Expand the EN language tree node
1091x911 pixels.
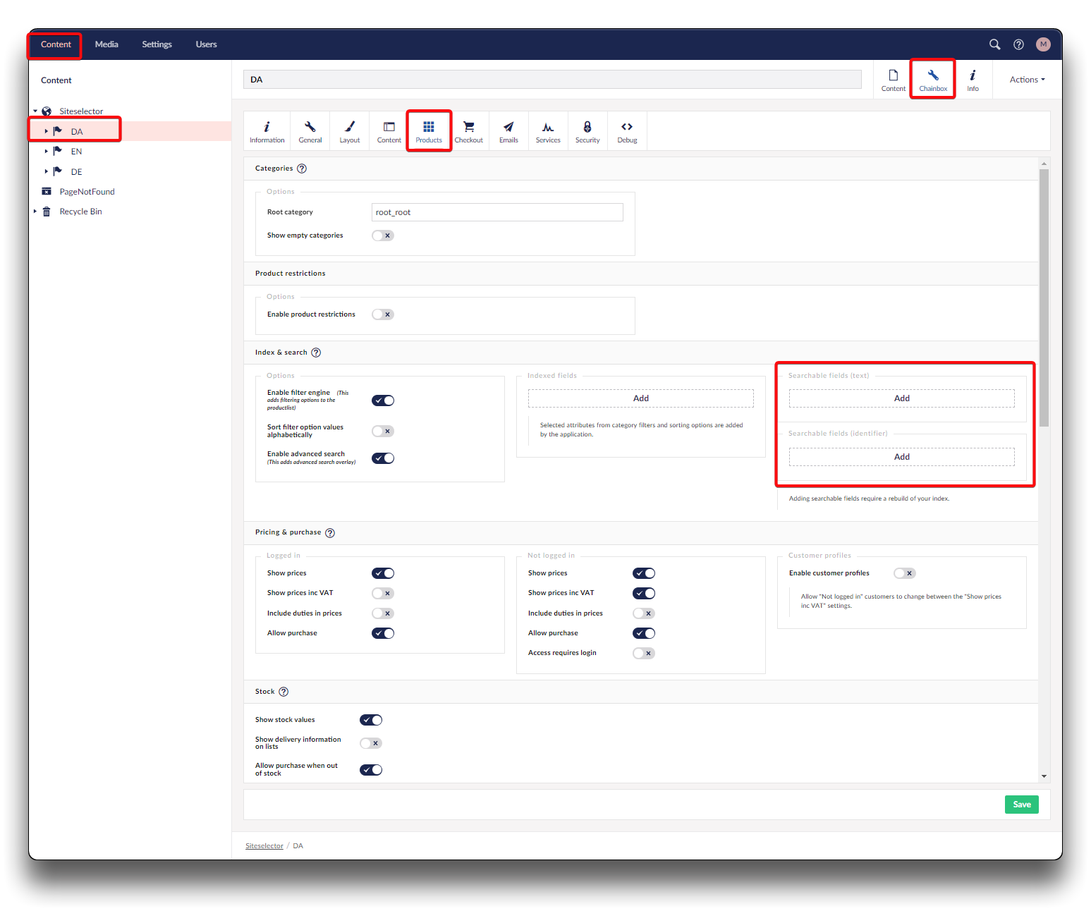(47, 152)
